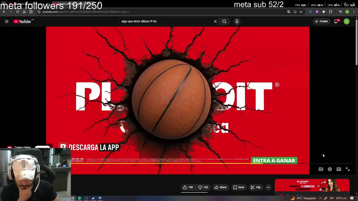Open the browser profile avatar
Image resolution: width=358 pixels, height=201 pixels.
point(347,12)
